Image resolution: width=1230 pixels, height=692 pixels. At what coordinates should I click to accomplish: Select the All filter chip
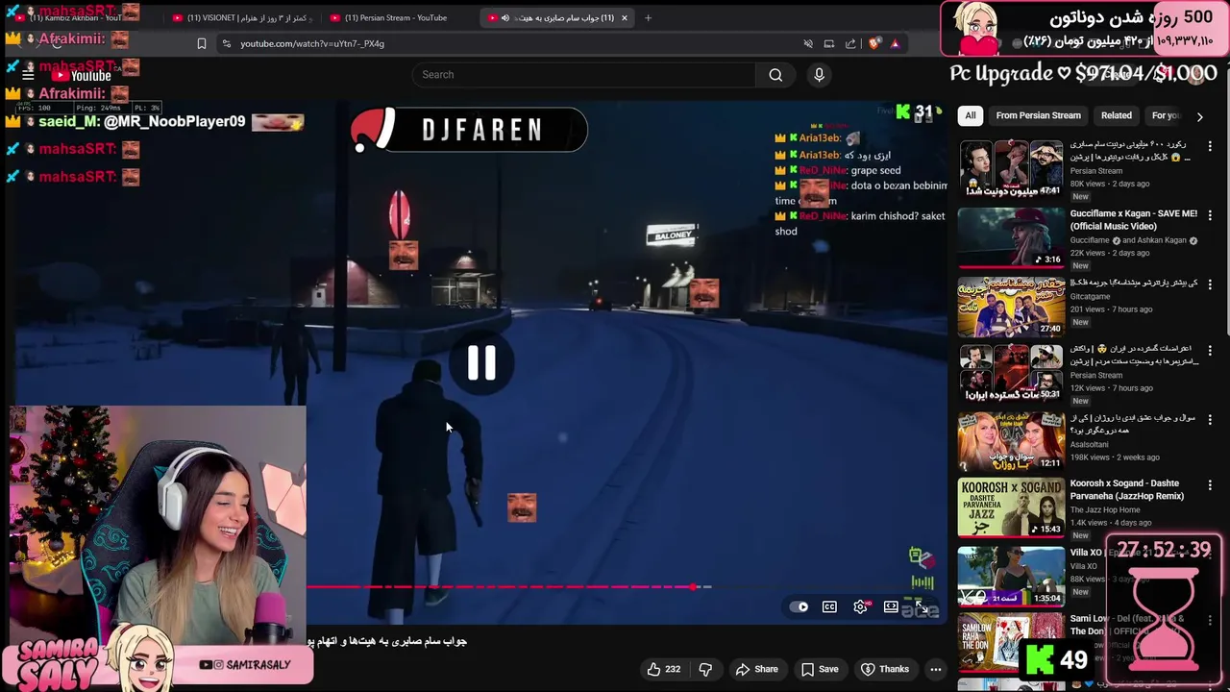point(970,115)
